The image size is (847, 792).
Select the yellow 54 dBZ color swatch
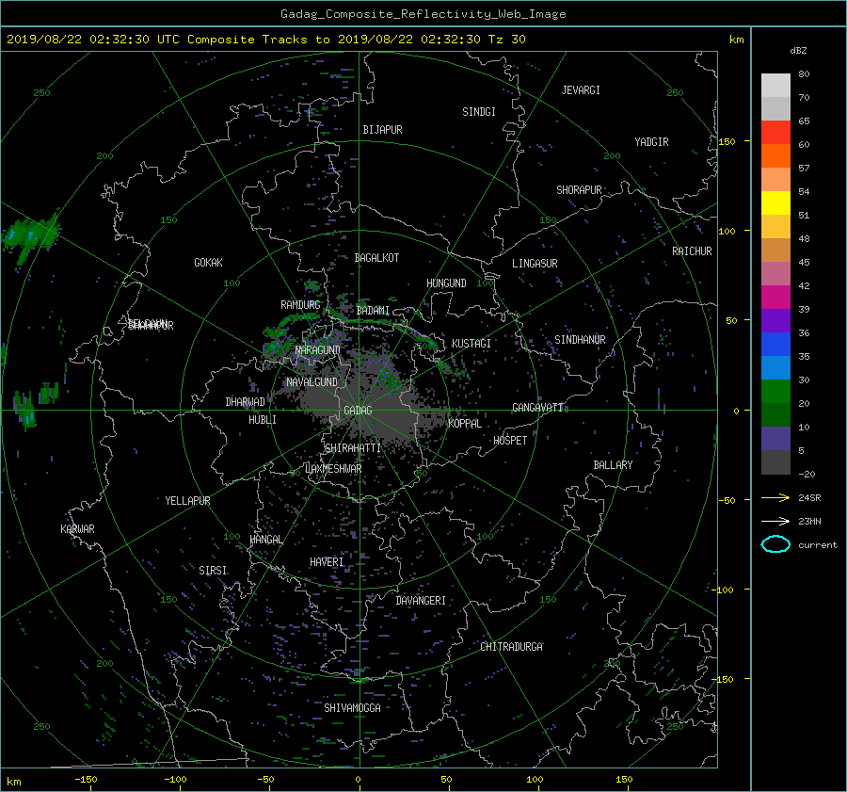(775, 202)
